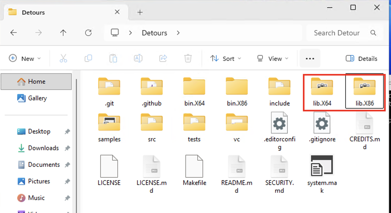
Task: Click the Paste clipboard icon
Action: [x=113, y=58]
